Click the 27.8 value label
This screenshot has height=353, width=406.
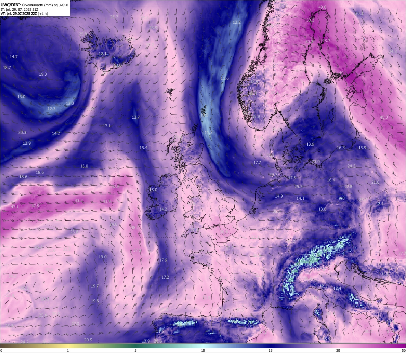pyautogui.click(x=348, y=187)
